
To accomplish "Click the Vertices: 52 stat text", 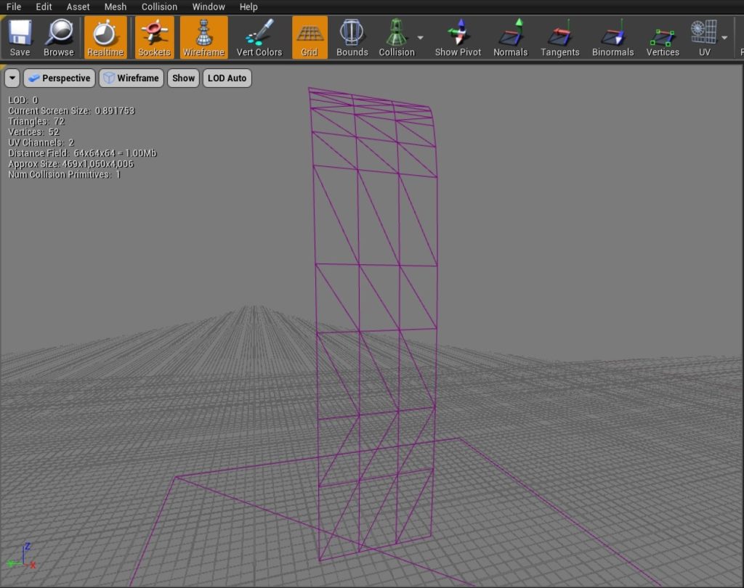I will click(x=33, y=132).
